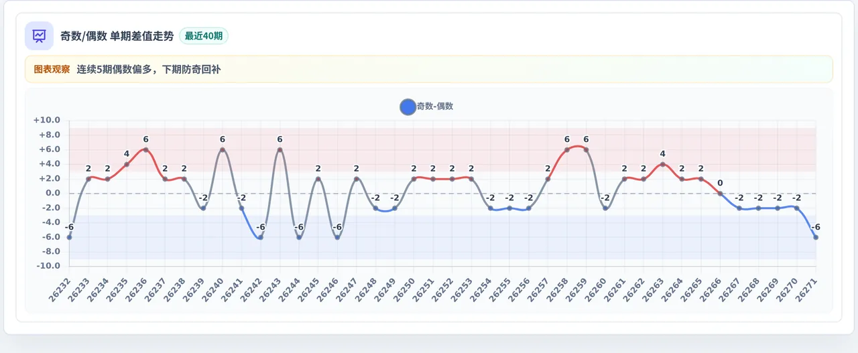Select the 6 point at period 26243
Screen dimensions: 858x353
point(280,149)
